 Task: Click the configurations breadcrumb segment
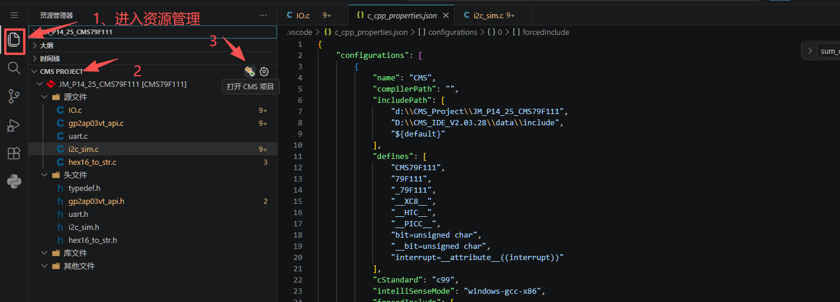(x=453, y=33)
